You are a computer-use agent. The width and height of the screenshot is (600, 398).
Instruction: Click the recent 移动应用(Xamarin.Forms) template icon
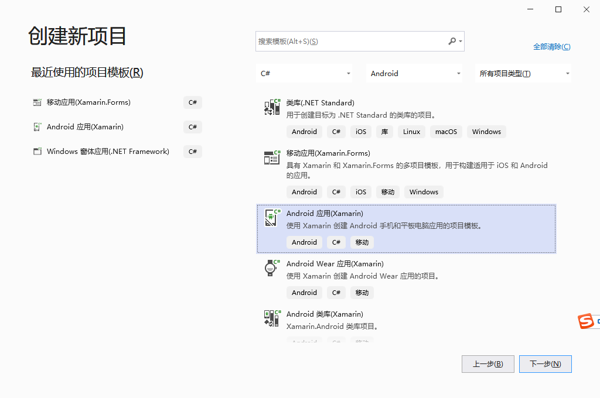point(36,102)
